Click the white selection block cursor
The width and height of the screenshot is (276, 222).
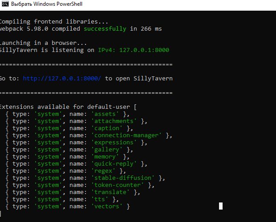coord(221,206)
